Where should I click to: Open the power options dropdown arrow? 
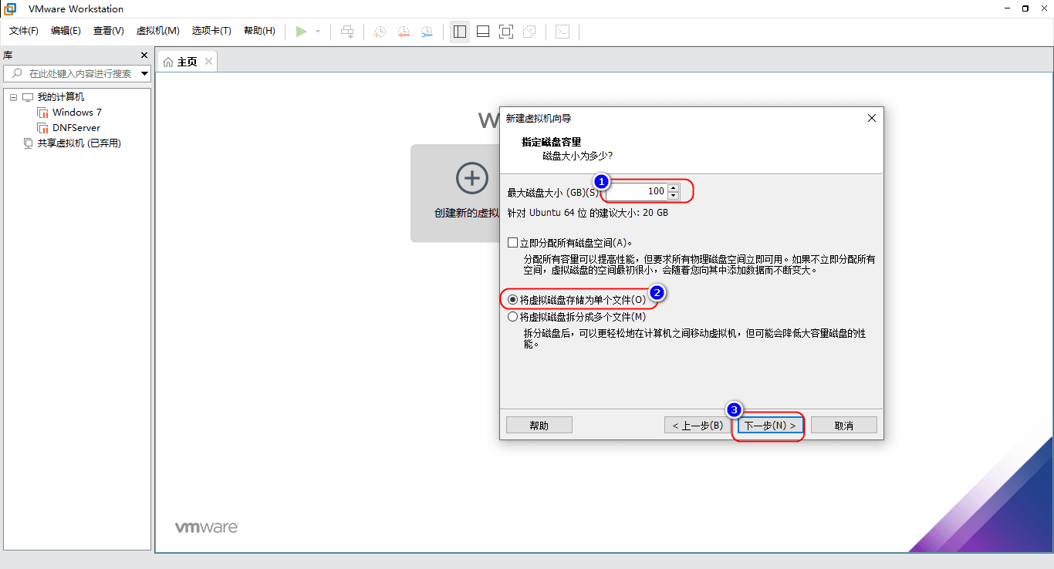coord(318,32)
